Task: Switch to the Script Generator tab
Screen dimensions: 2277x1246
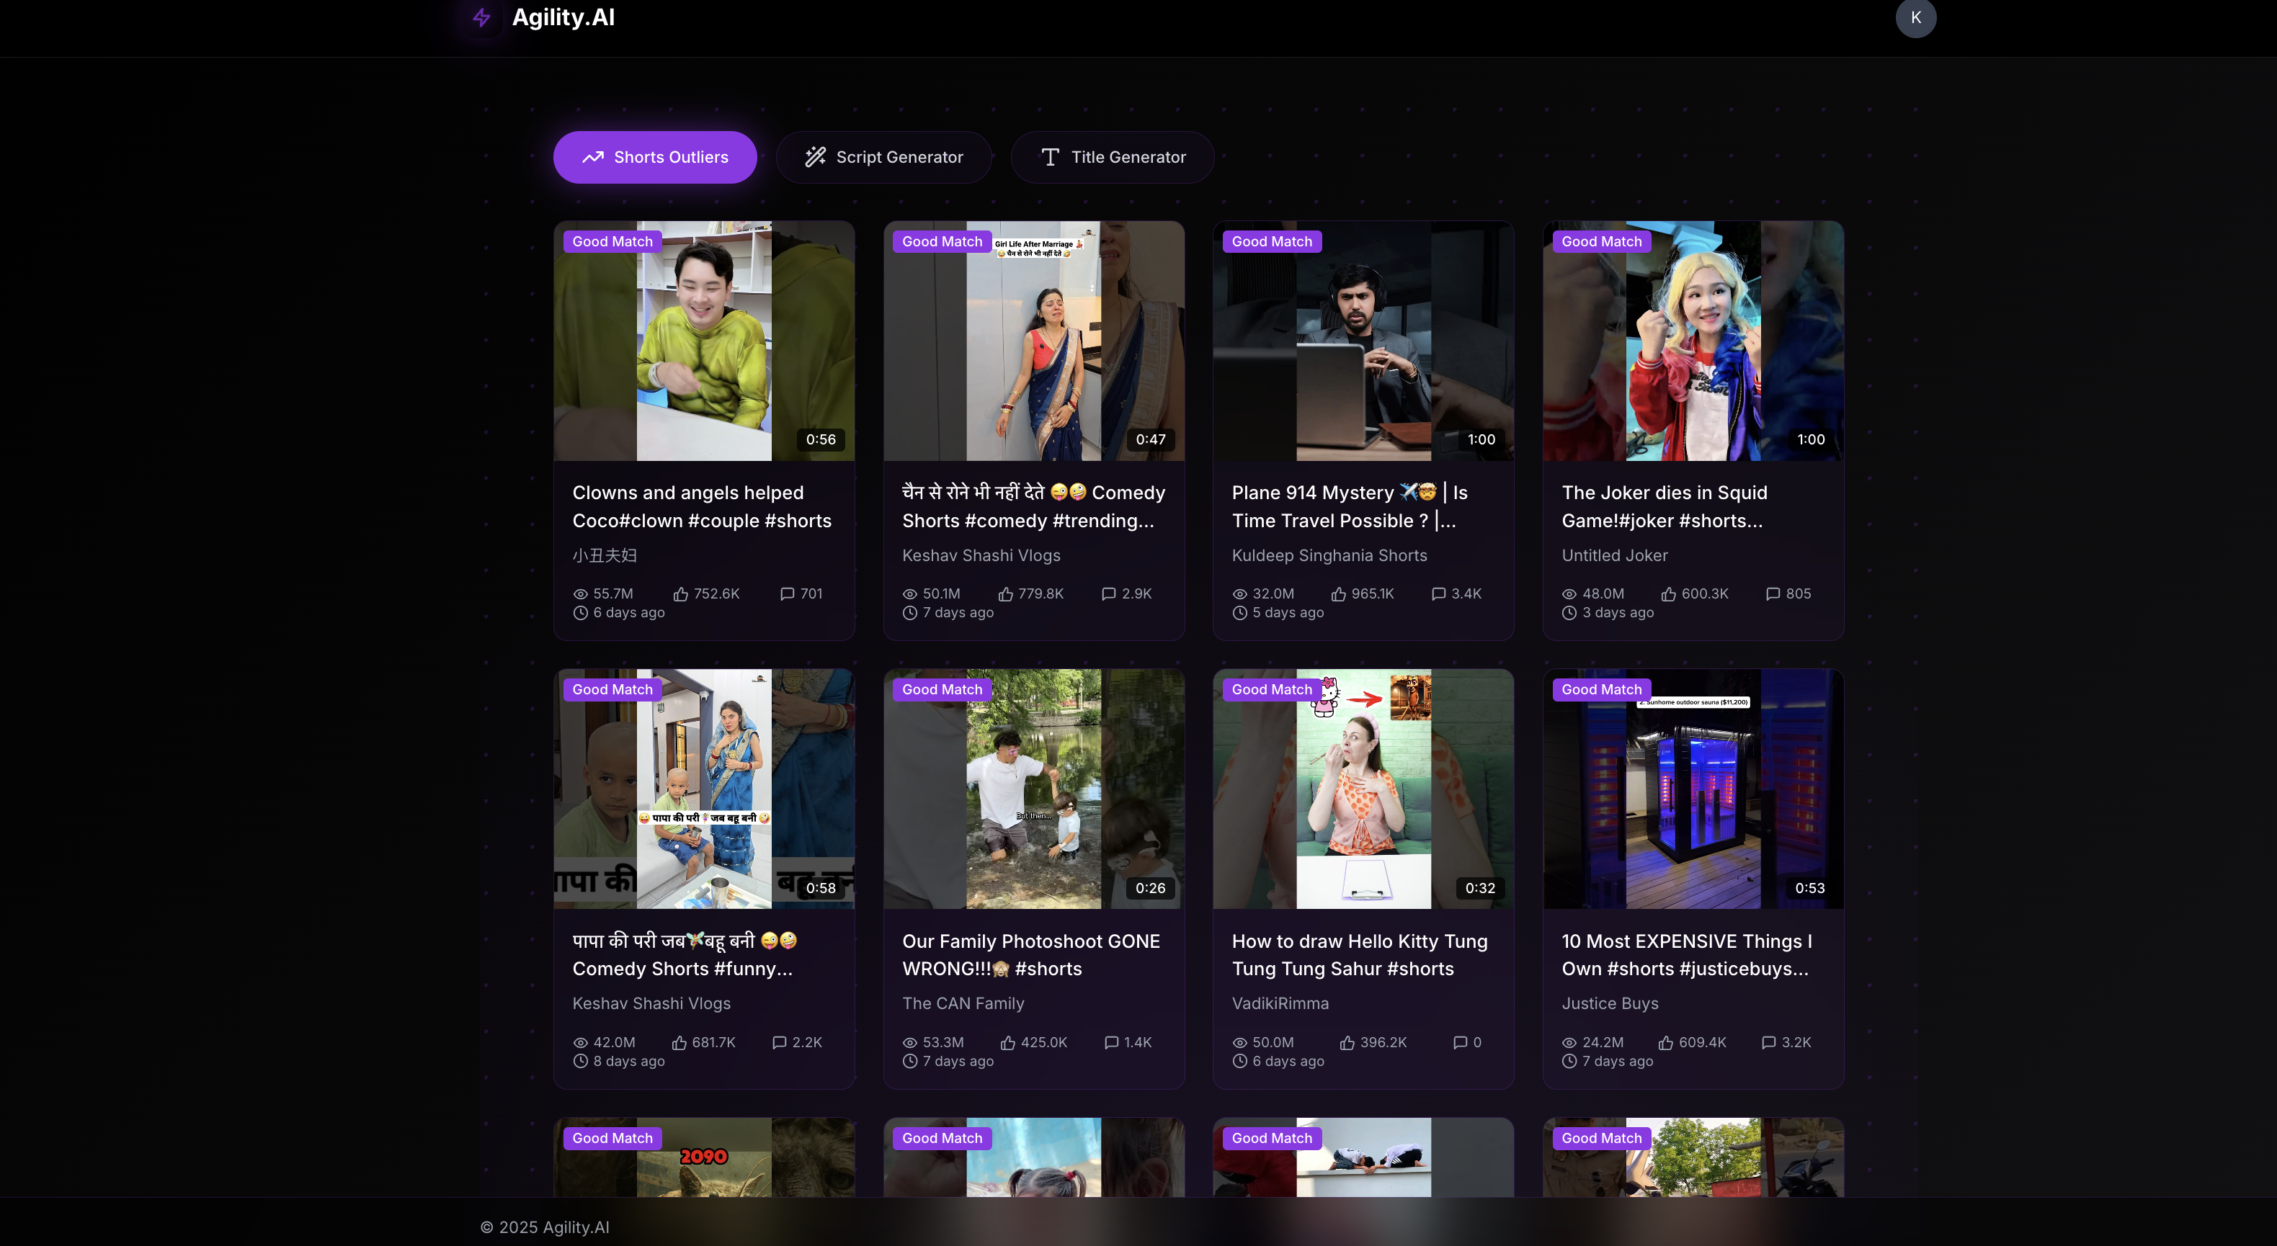Action: [884, 157]
